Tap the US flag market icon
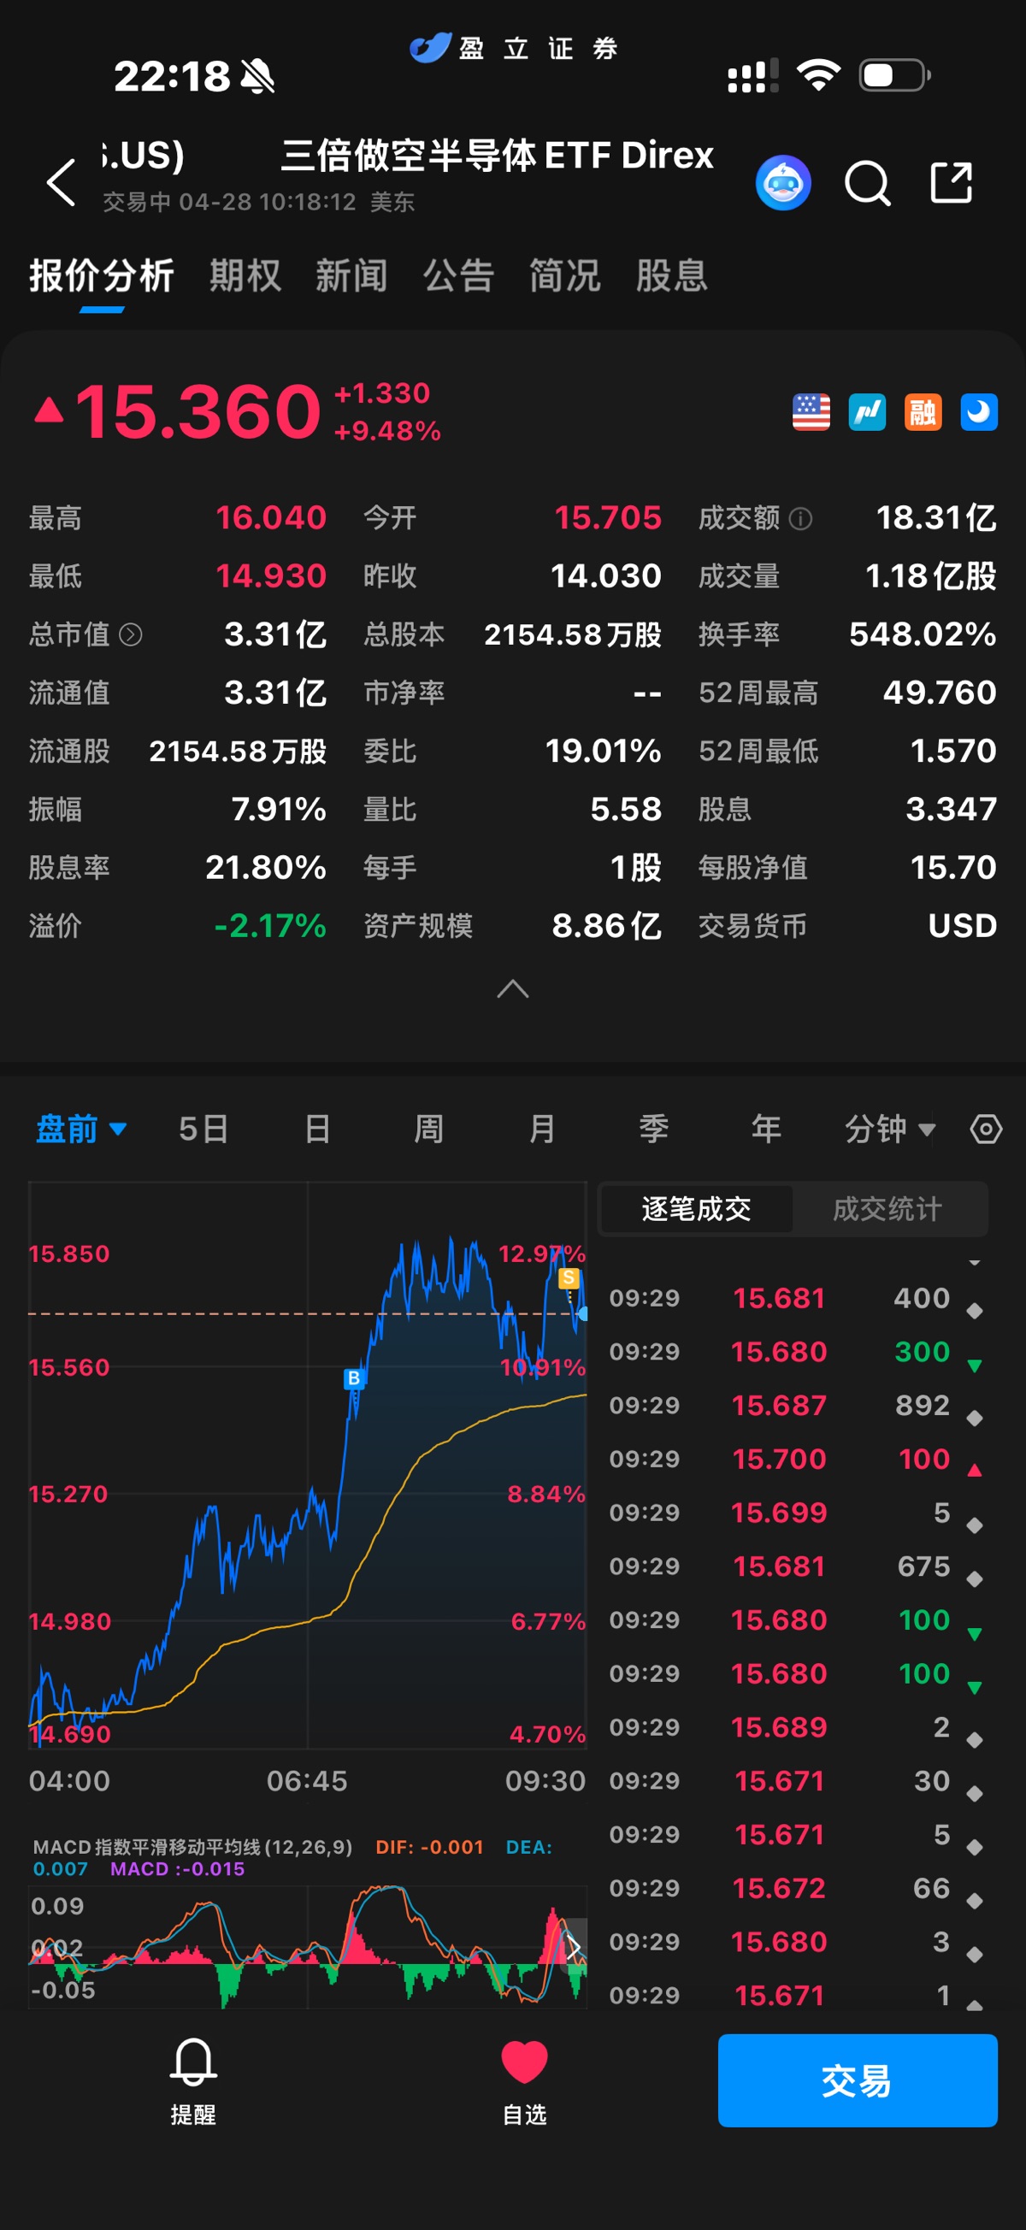Screen dimensions: 1026x2230 click(811, 412)
